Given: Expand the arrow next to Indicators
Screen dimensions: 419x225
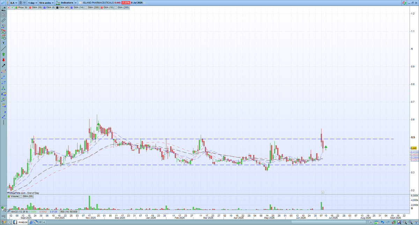Looking at the screenshot, I should tap(76, 3).
